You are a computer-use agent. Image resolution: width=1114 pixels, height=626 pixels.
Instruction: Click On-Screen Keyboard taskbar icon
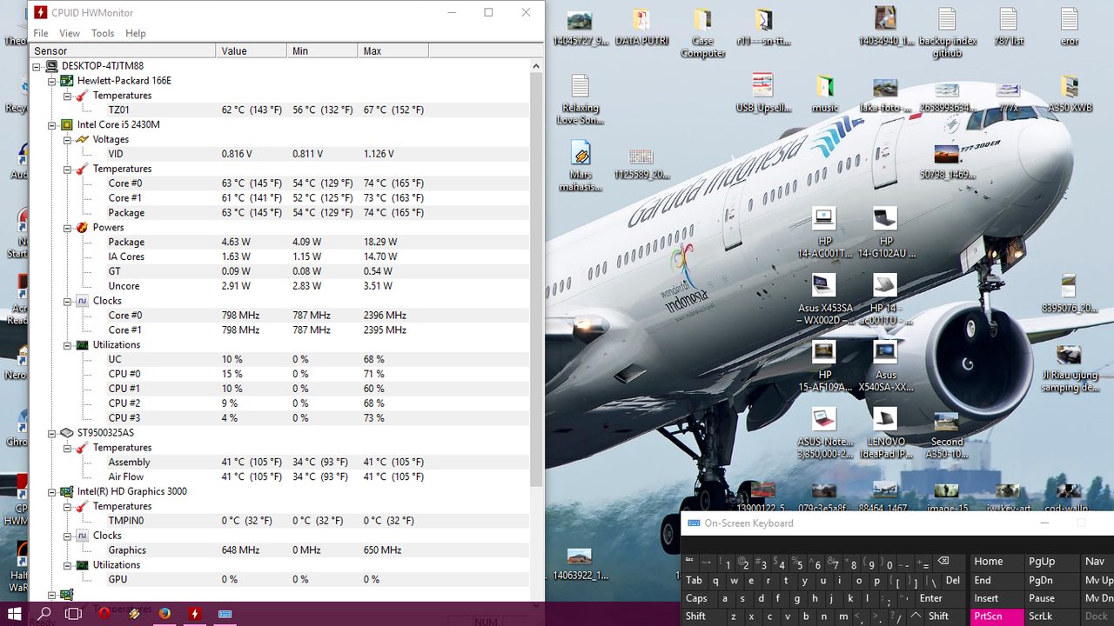click(x=225, y=614)
